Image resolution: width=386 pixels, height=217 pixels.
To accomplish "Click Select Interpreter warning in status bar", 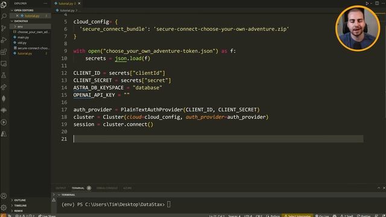I will click(297, 216).
